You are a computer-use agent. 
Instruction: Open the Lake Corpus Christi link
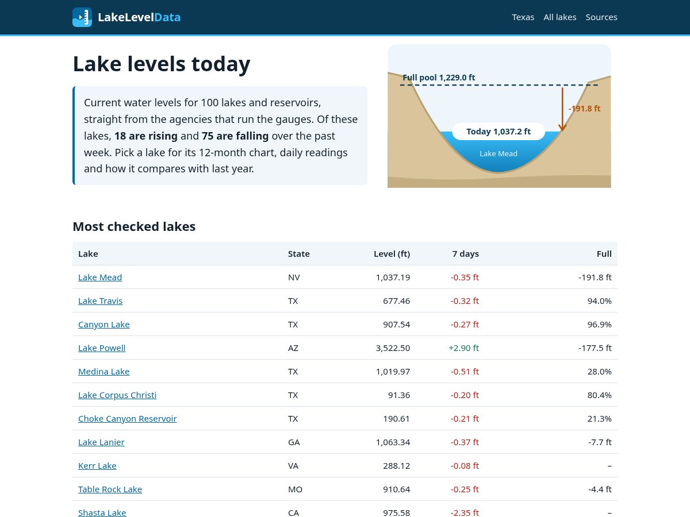click(117, 395)
